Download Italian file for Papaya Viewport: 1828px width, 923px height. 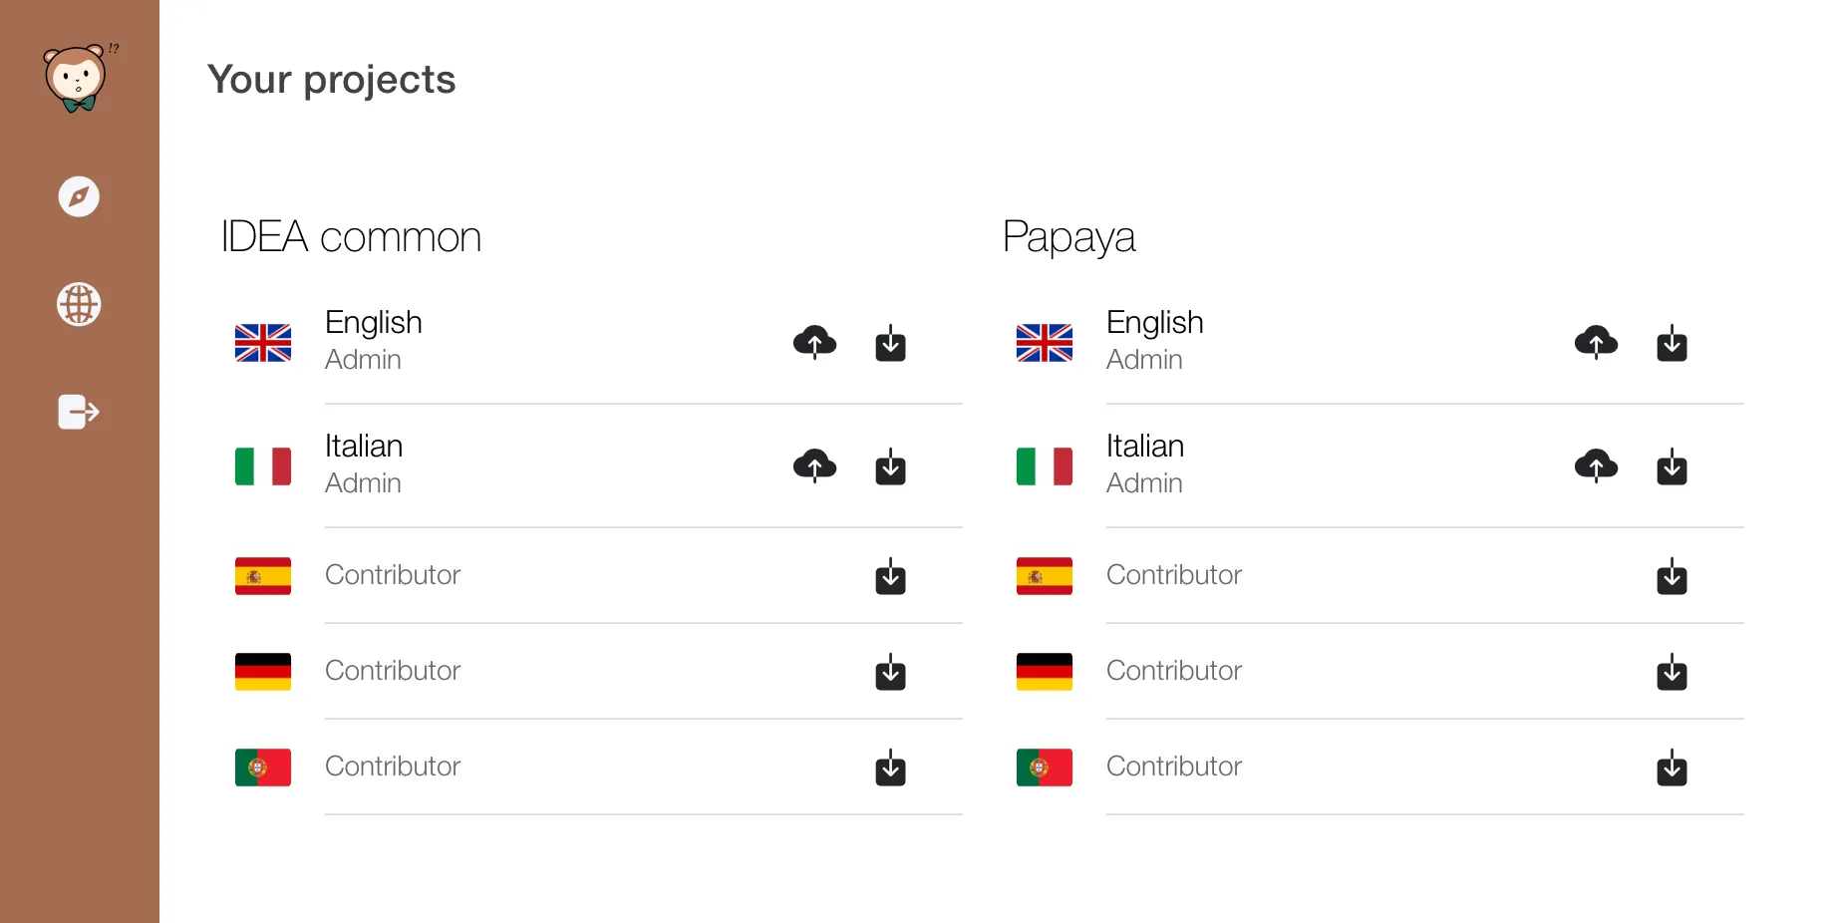[1672, 466]
